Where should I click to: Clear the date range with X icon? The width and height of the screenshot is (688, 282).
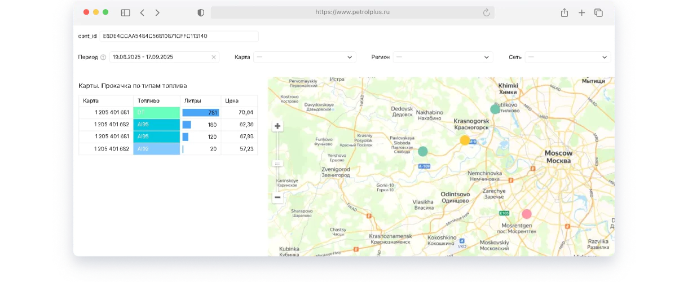coord(214,57)
